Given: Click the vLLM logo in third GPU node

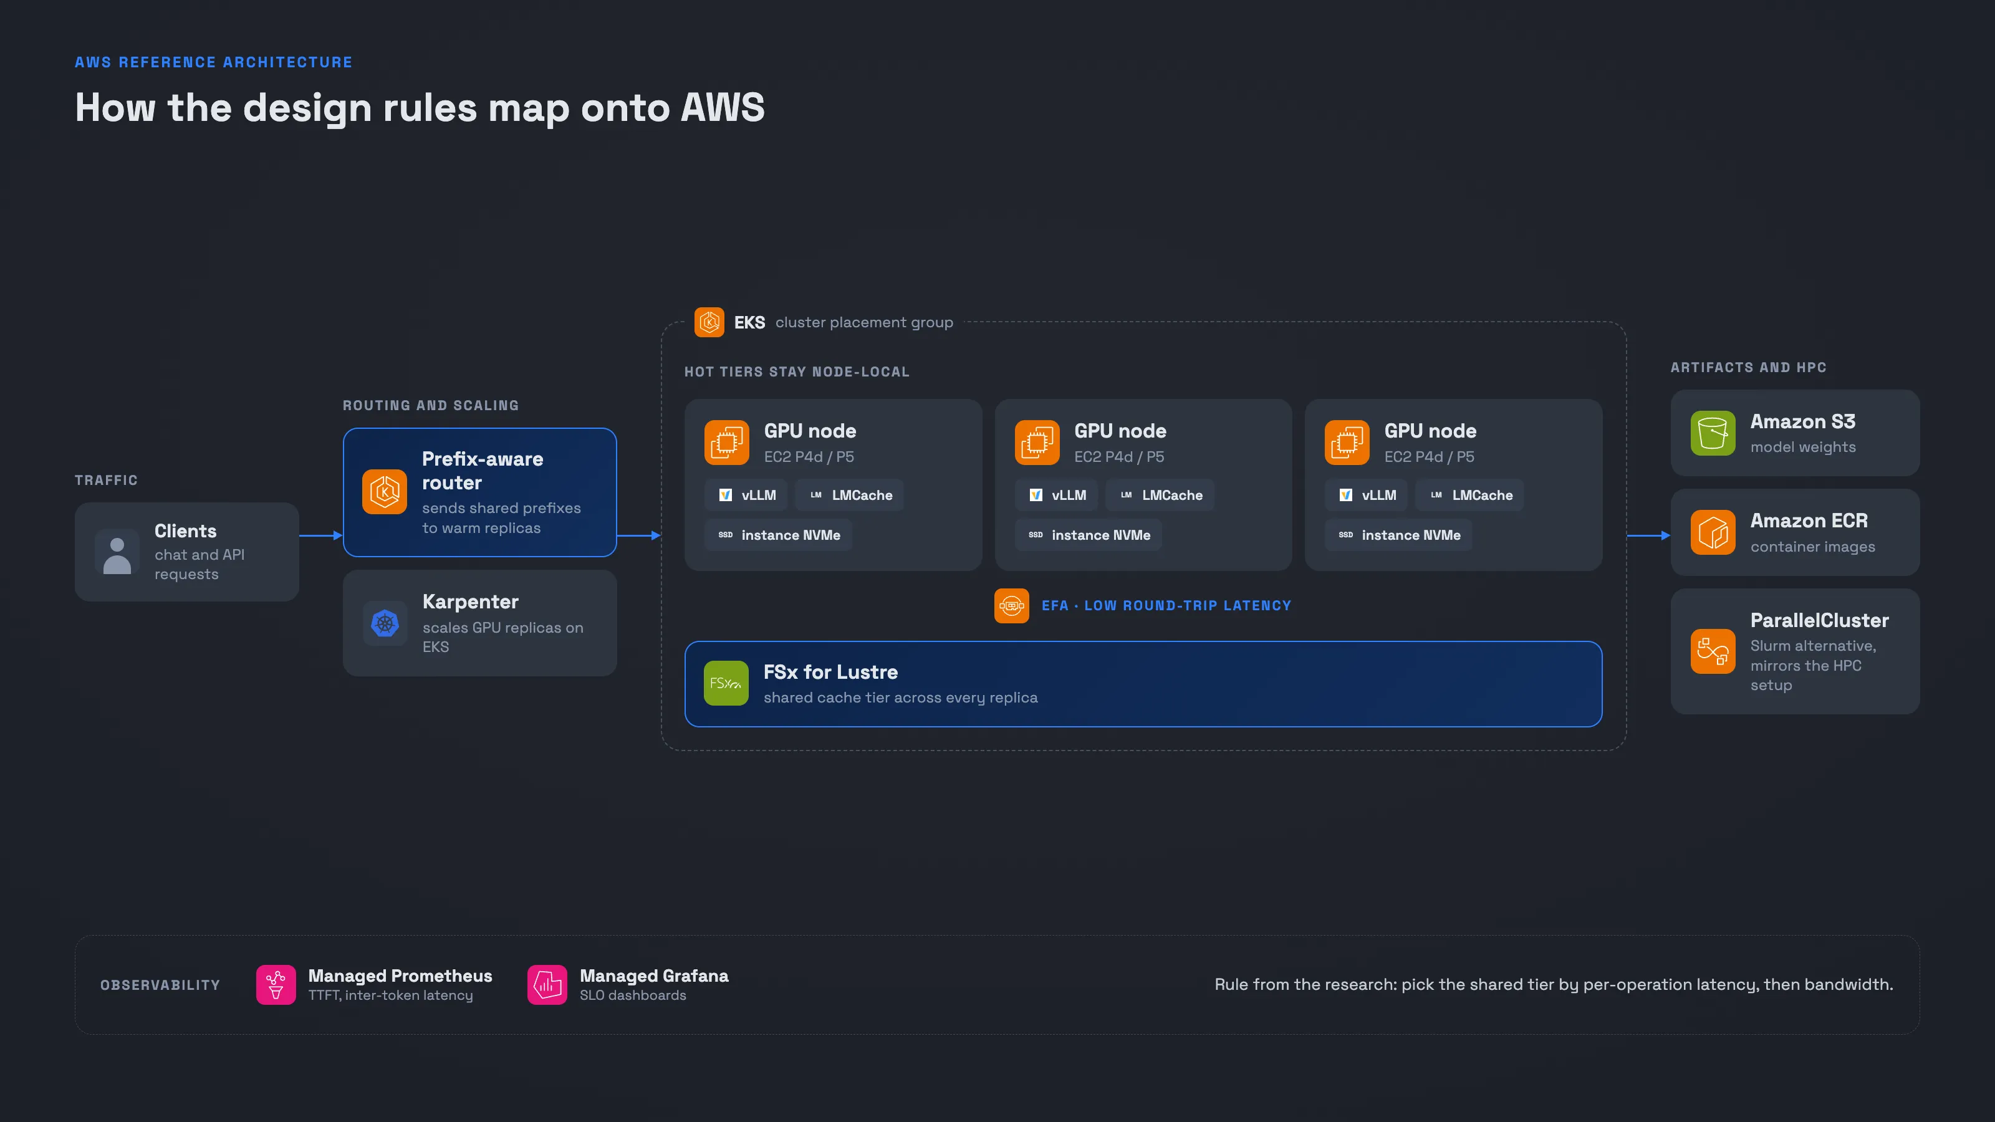Looking at the screenshot, I should tap(1346, 495).
